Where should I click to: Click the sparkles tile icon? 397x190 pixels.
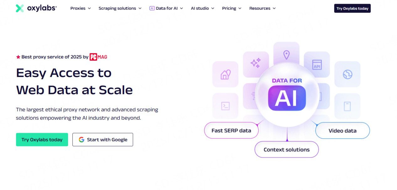pyautogui.click(x=256, y=63)
